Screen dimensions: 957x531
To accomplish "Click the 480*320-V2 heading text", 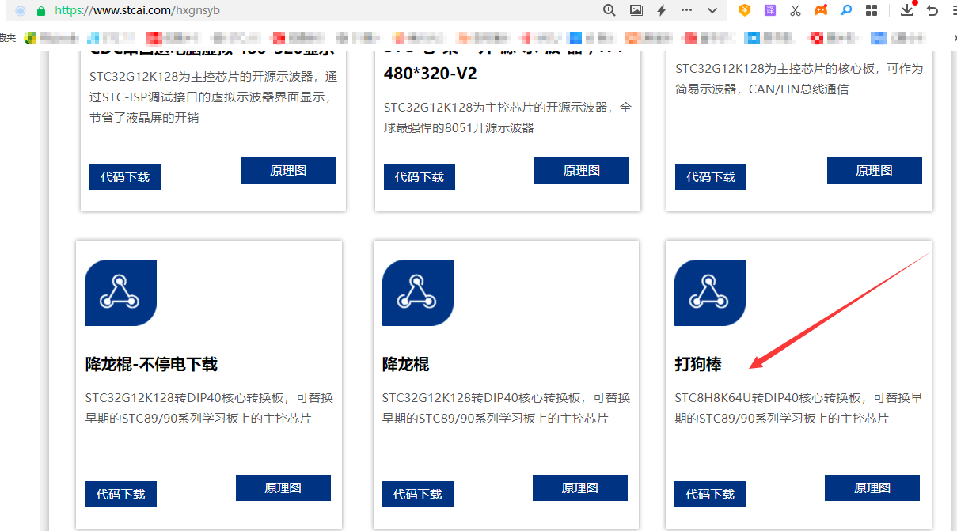I will (x=431, y=73).
